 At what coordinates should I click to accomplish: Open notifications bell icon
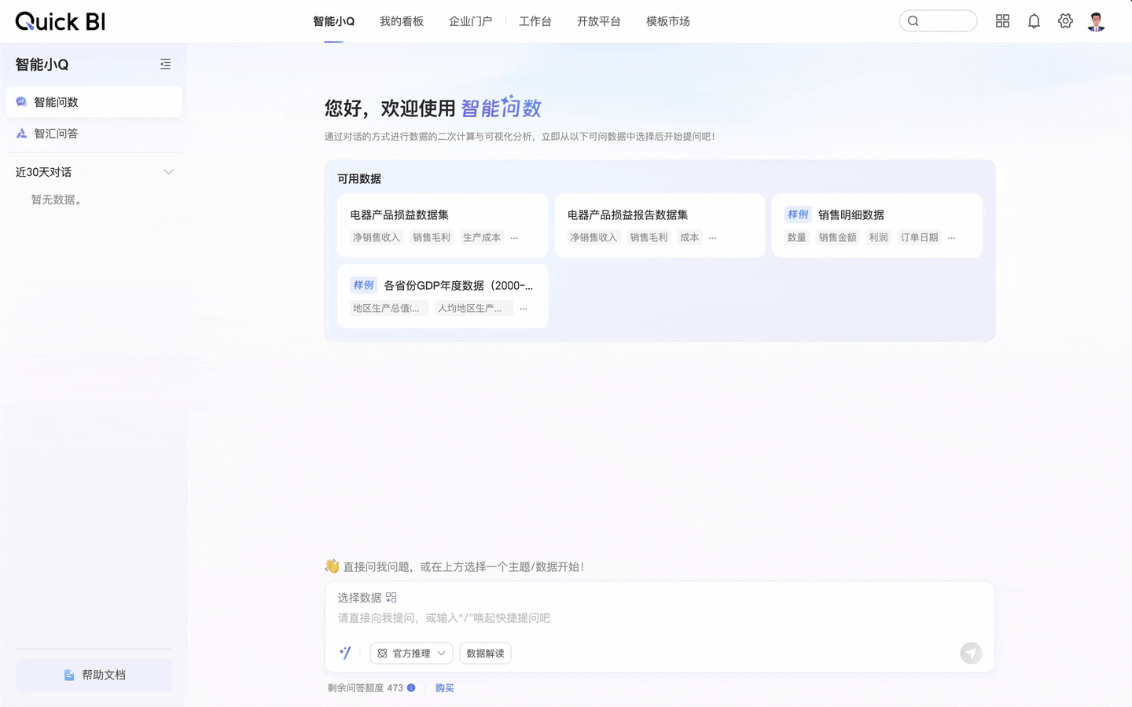(x=1034, y=21)
